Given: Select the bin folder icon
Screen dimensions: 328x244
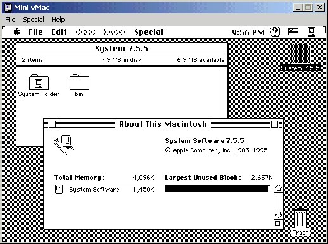Looking at the screenshot, I should click(79, 82).
